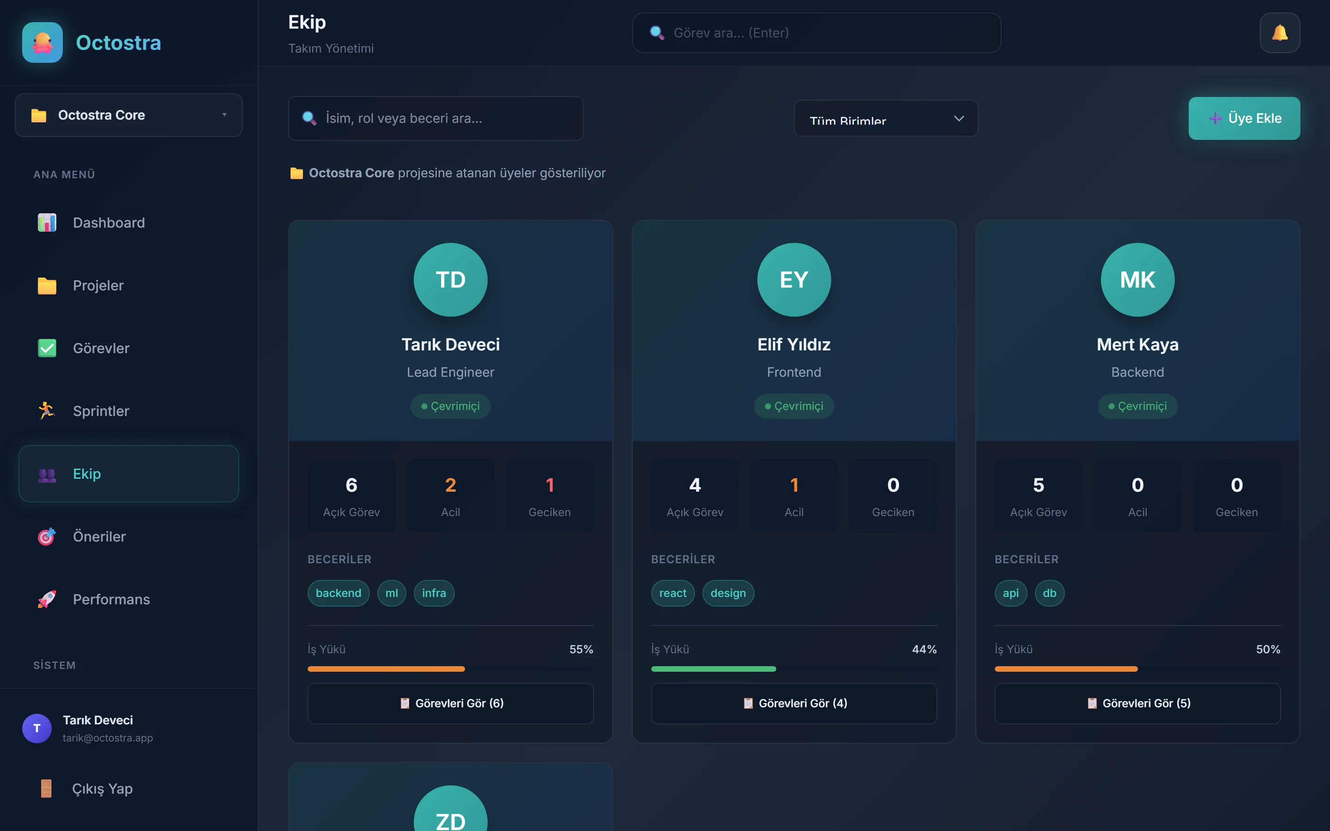Click the Öneriler target icon
The height and width of the screenshot is (831, 1330).
47,536
